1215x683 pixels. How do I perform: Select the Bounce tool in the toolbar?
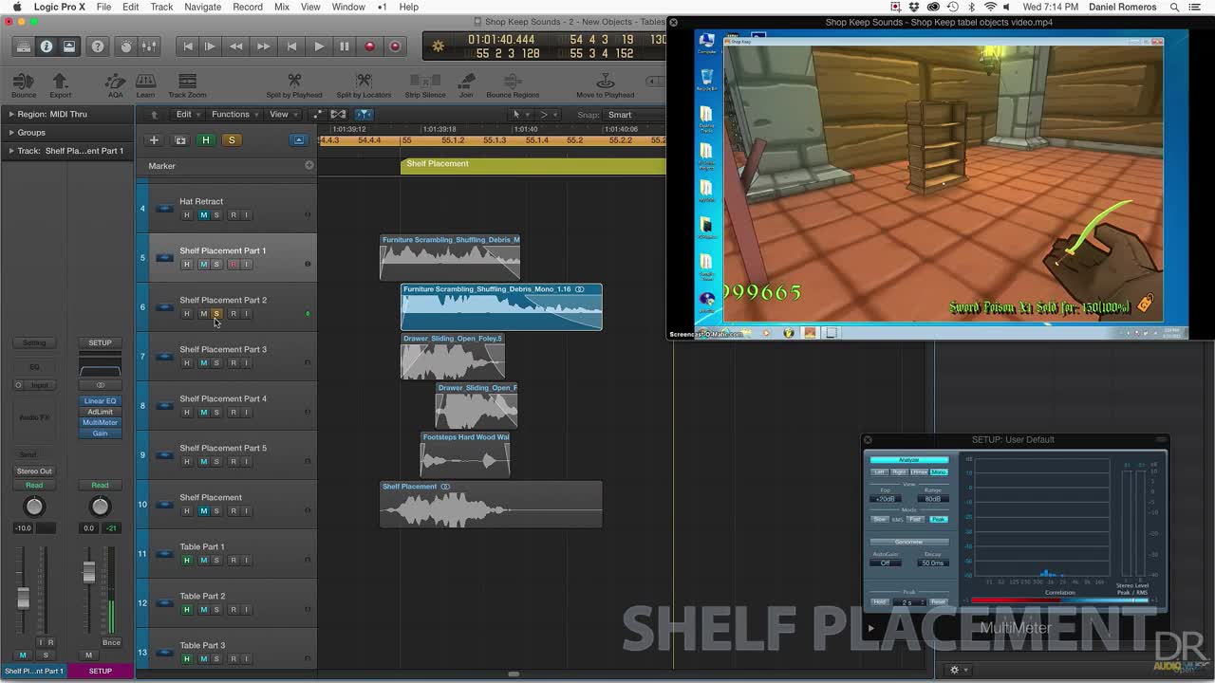[x=23, y=83]
